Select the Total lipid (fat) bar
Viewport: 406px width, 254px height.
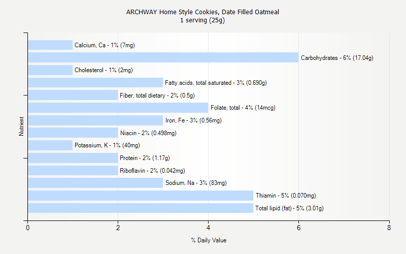click(141, 208)
